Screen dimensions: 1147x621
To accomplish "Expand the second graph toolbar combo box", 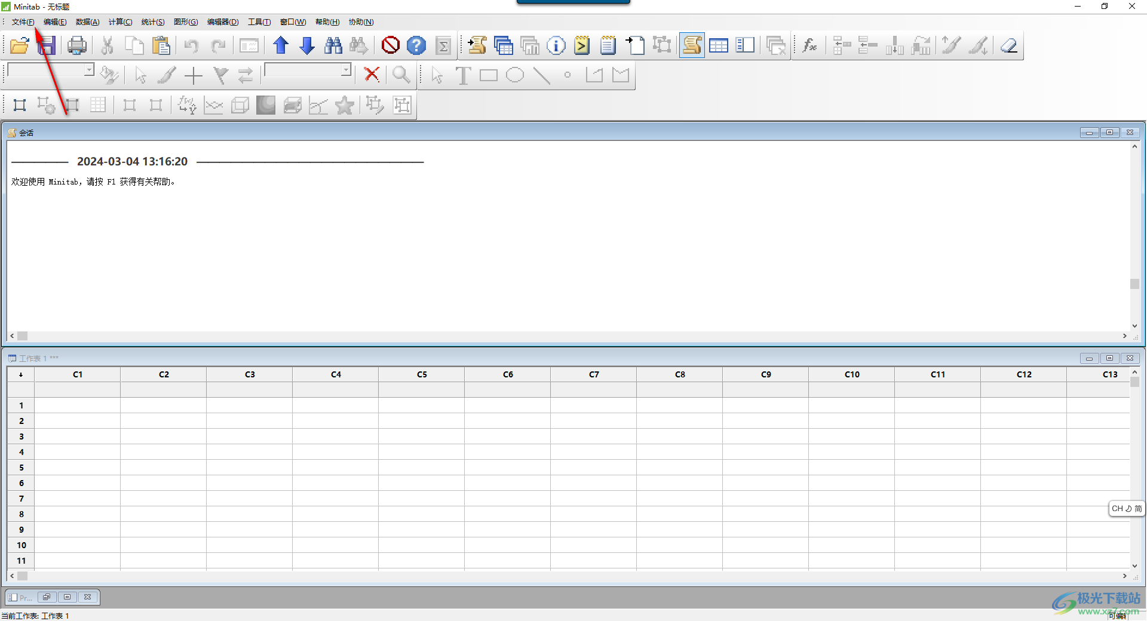I will click(346, 70).
